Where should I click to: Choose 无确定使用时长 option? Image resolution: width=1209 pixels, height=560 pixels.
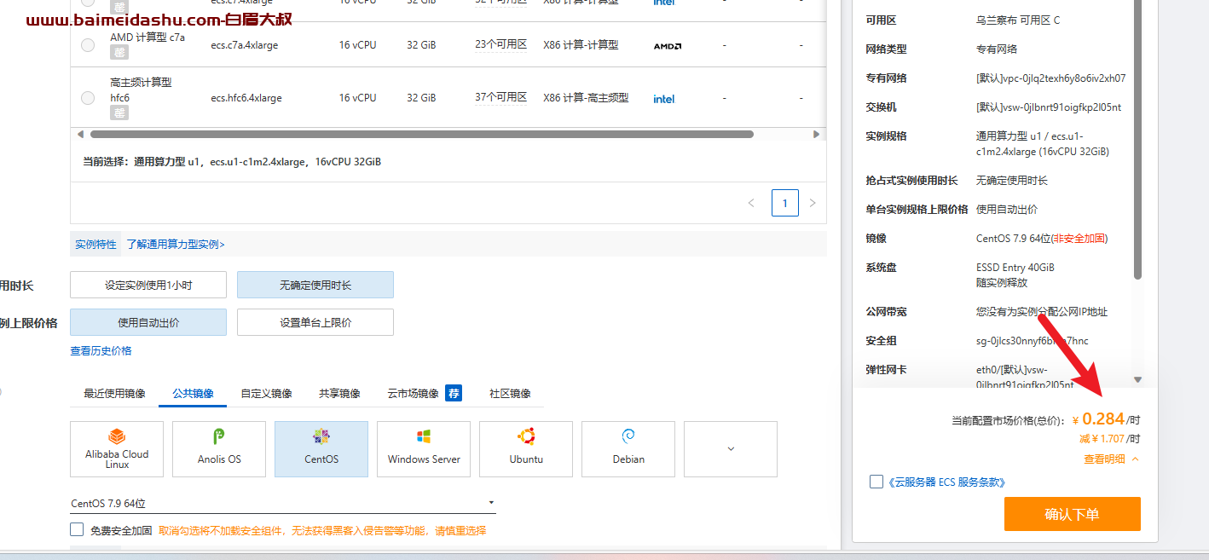[x=315, y=285]
